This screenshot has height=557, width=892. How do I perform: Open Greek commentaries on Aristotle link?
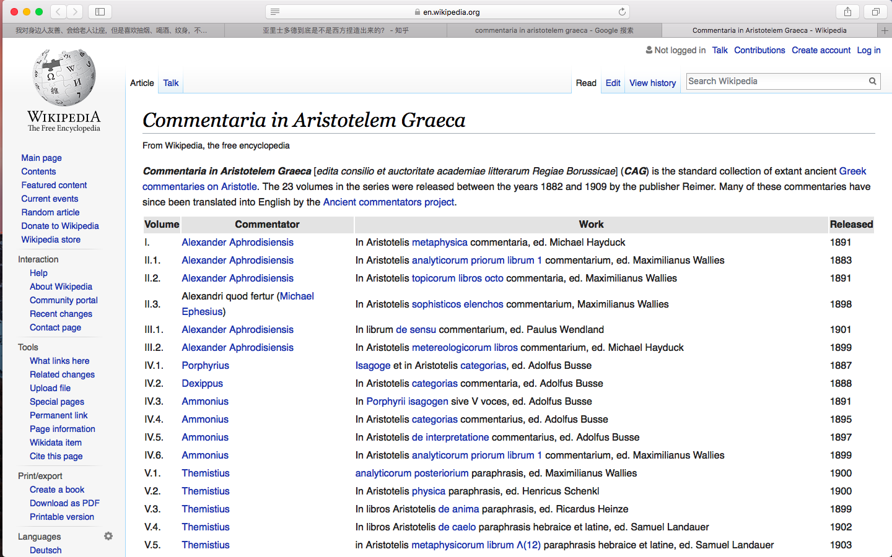pyautogui.click(x=199, y=186)
